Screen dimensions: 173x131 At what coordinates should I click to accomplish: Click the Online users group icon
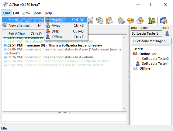(135, 54)
